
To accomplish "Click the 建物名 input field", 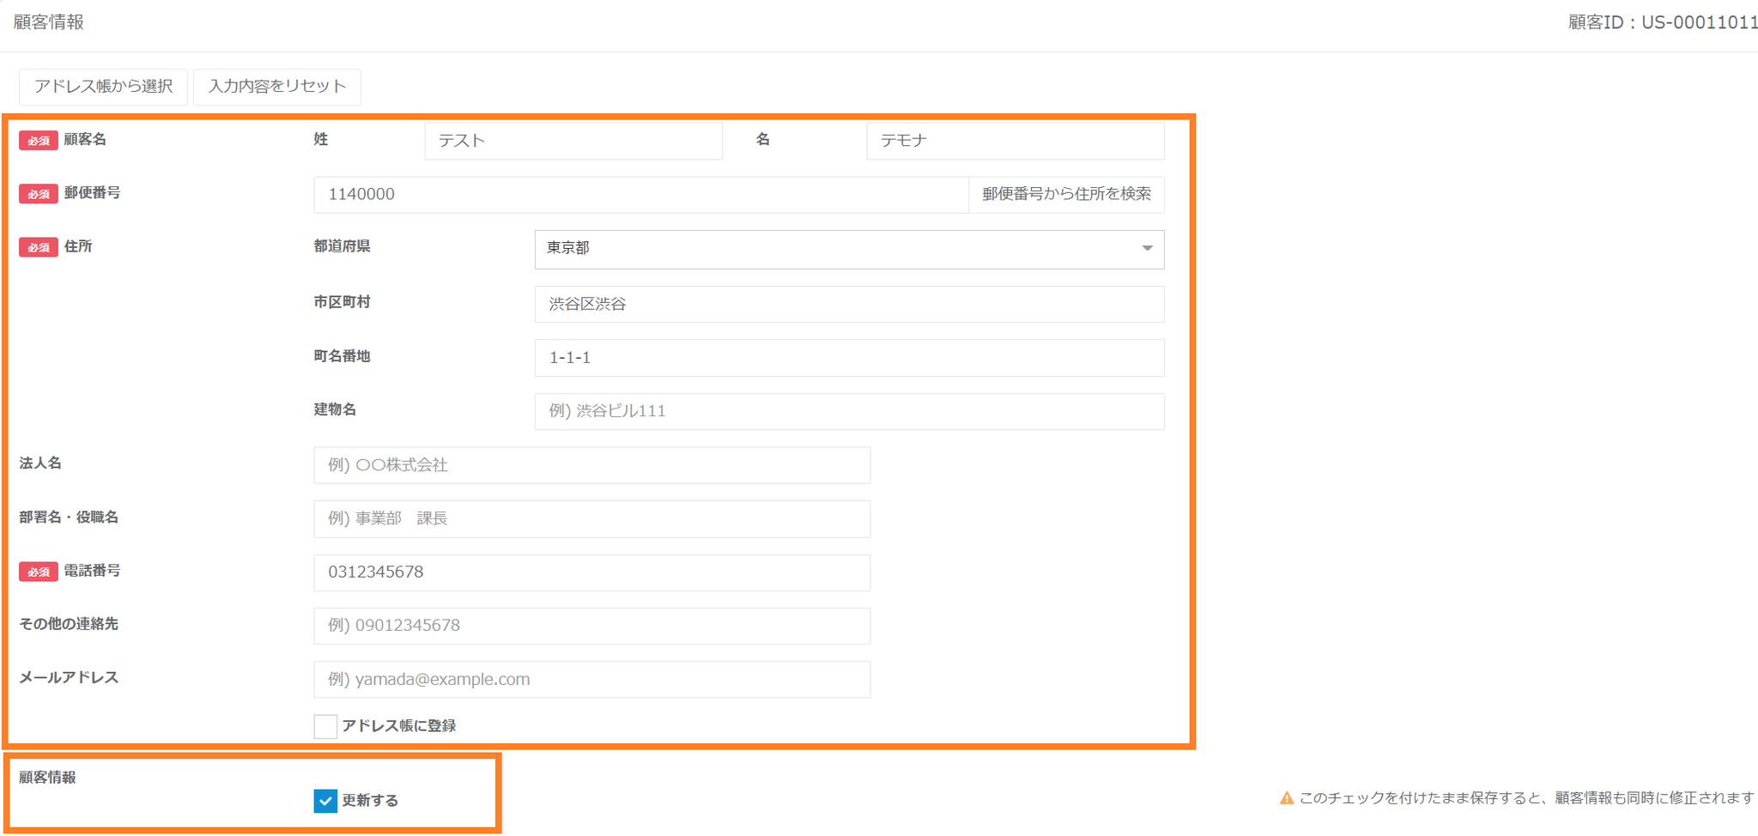I will [850, 411].
